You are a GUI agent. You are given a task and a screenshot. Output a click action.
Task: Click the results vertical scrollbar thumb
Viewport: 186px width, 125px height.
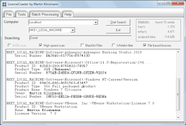[x=178, y=95]
